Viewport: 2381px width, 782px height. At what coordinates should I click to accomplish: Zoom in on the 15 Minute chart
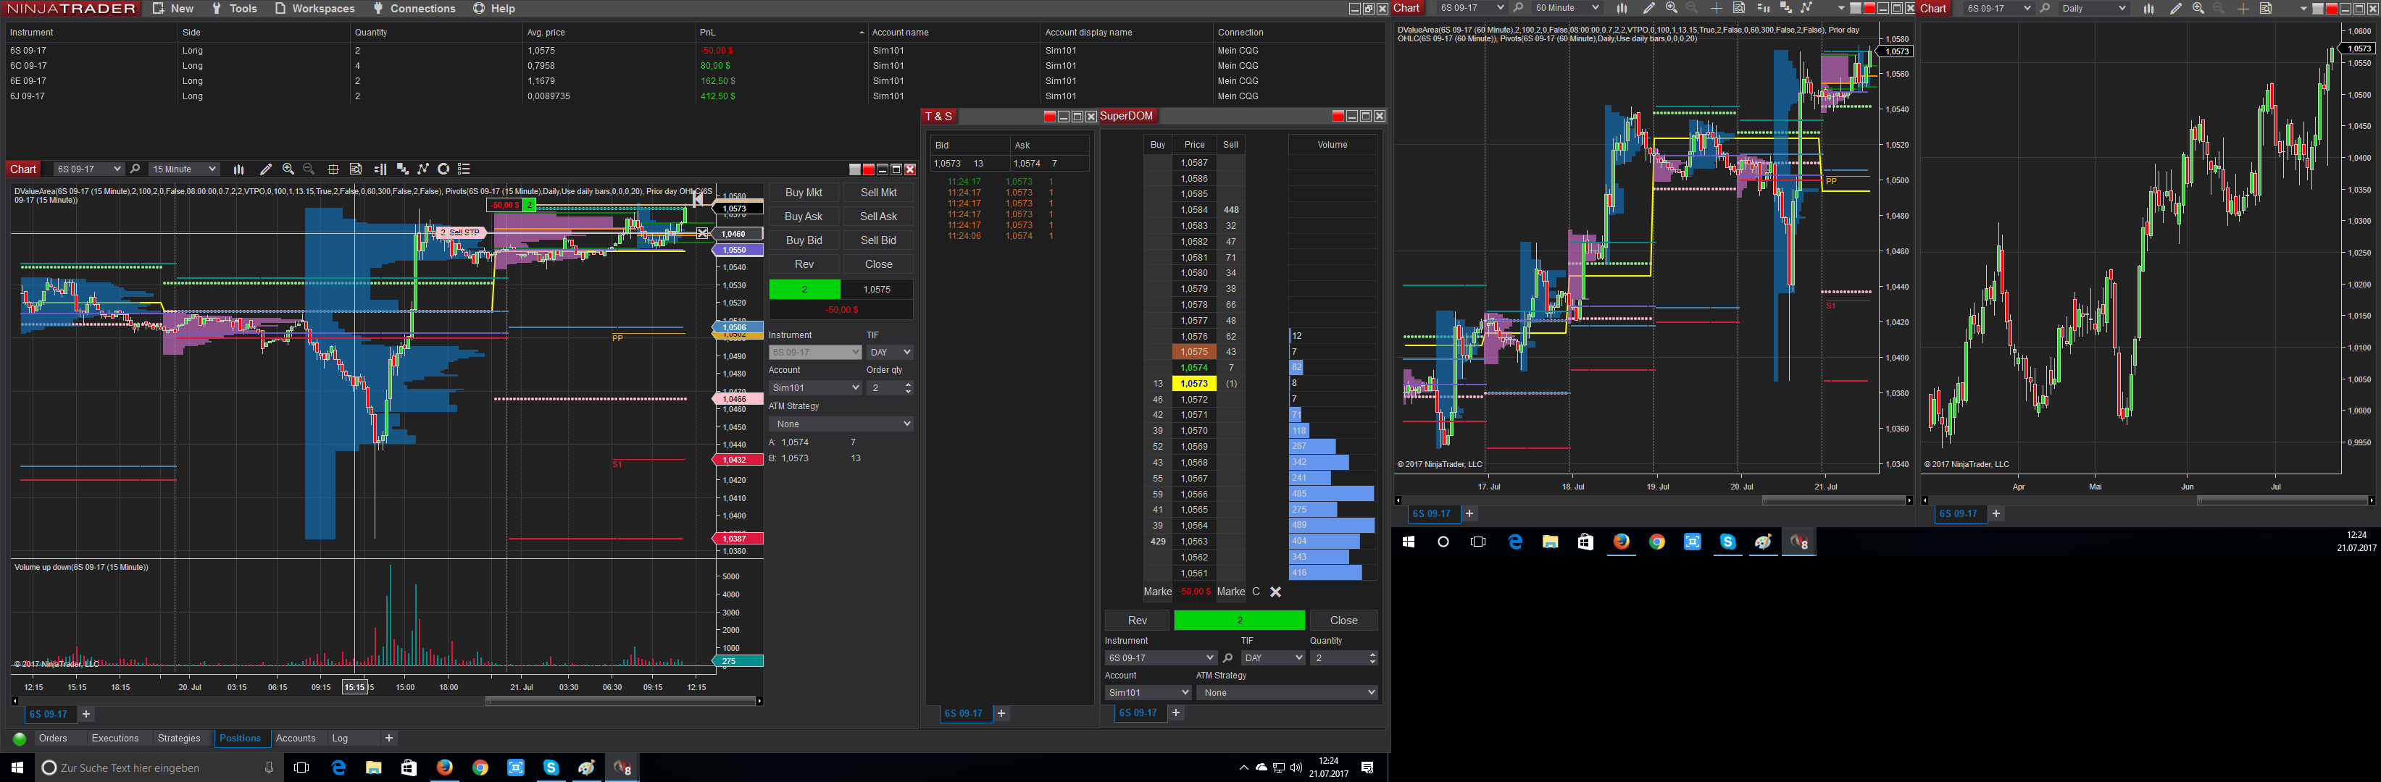[x=288, y=169]
